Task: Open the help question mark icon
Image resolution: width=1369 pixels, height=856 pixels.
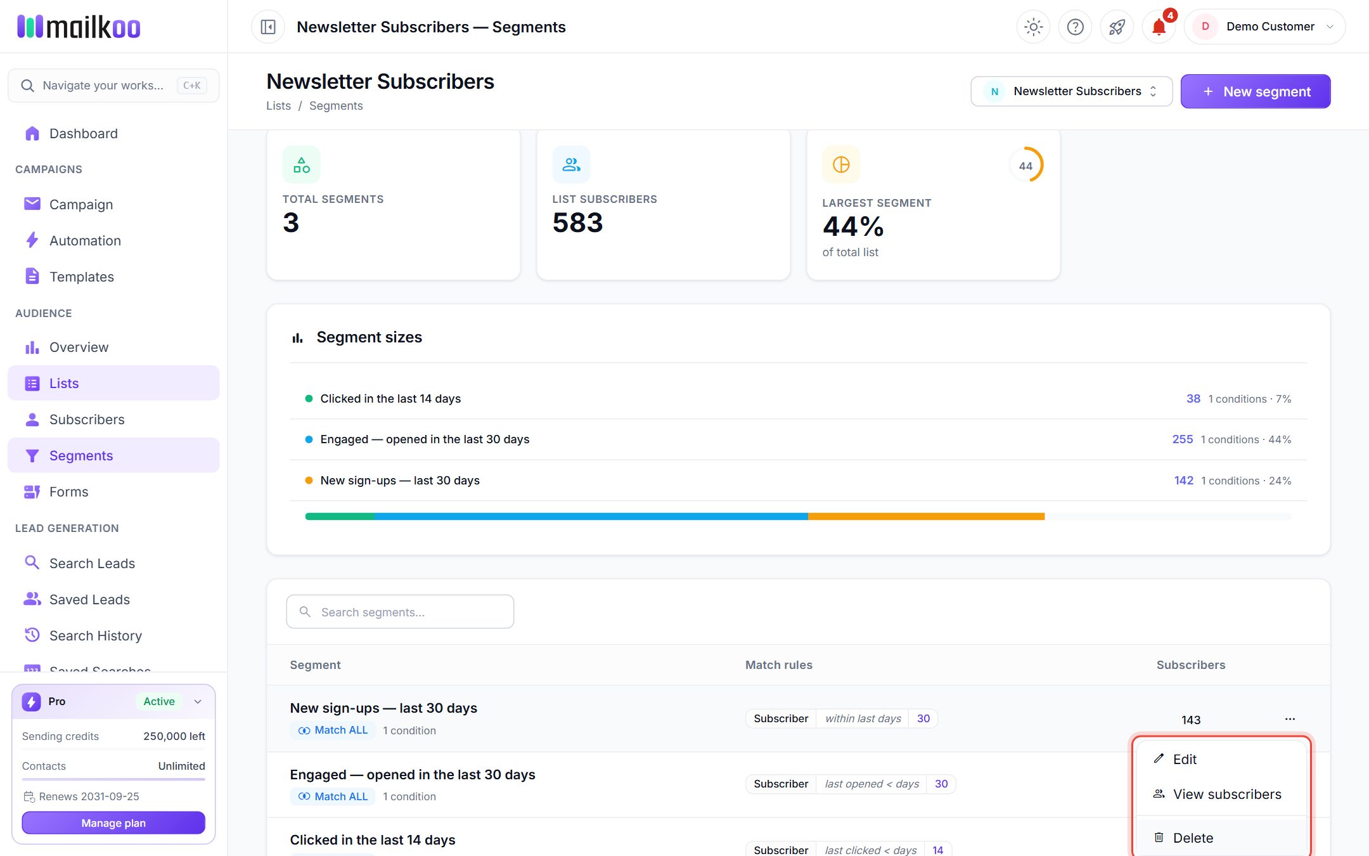Action: tap(1075, 27)
